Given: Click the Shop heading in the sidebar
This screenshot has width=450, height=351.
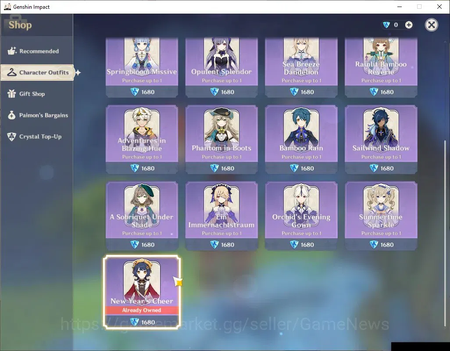Looking at the screenshot, I should (x=20, y=25).
